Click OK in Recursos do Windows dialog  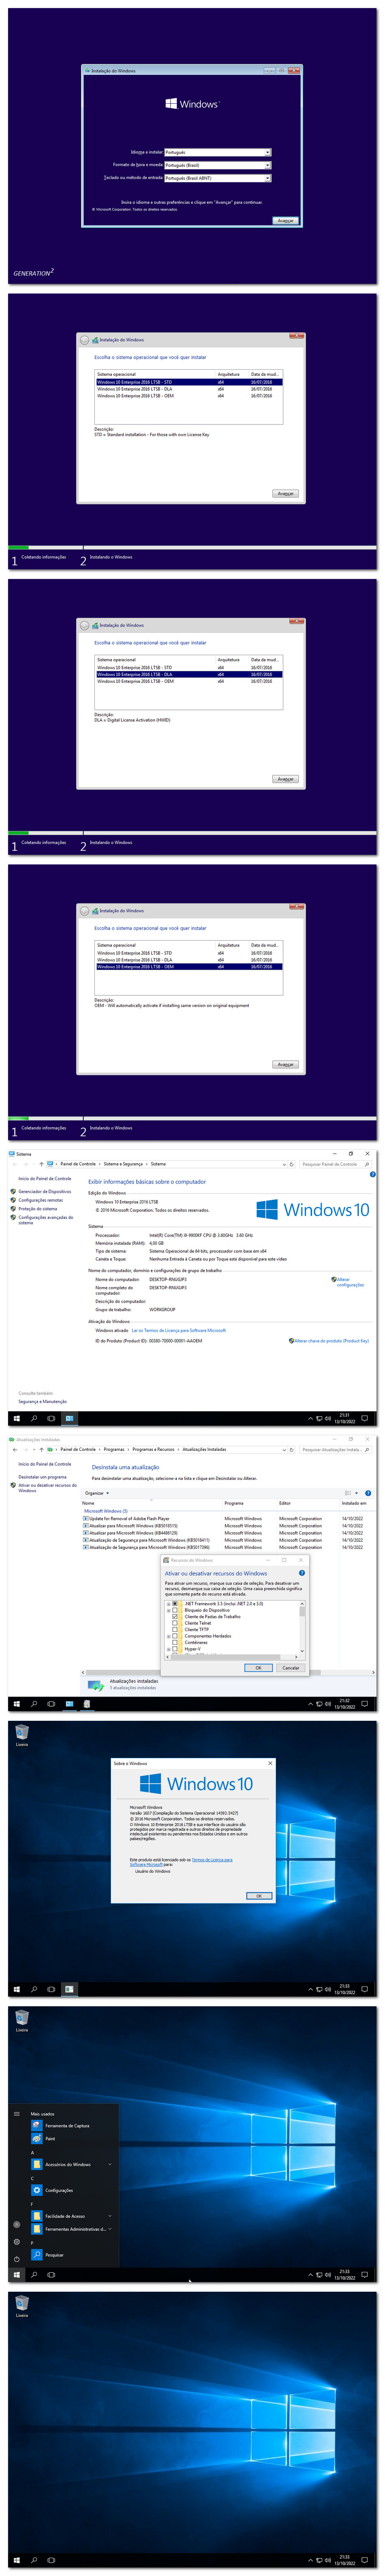click(x=258, y=1668)
